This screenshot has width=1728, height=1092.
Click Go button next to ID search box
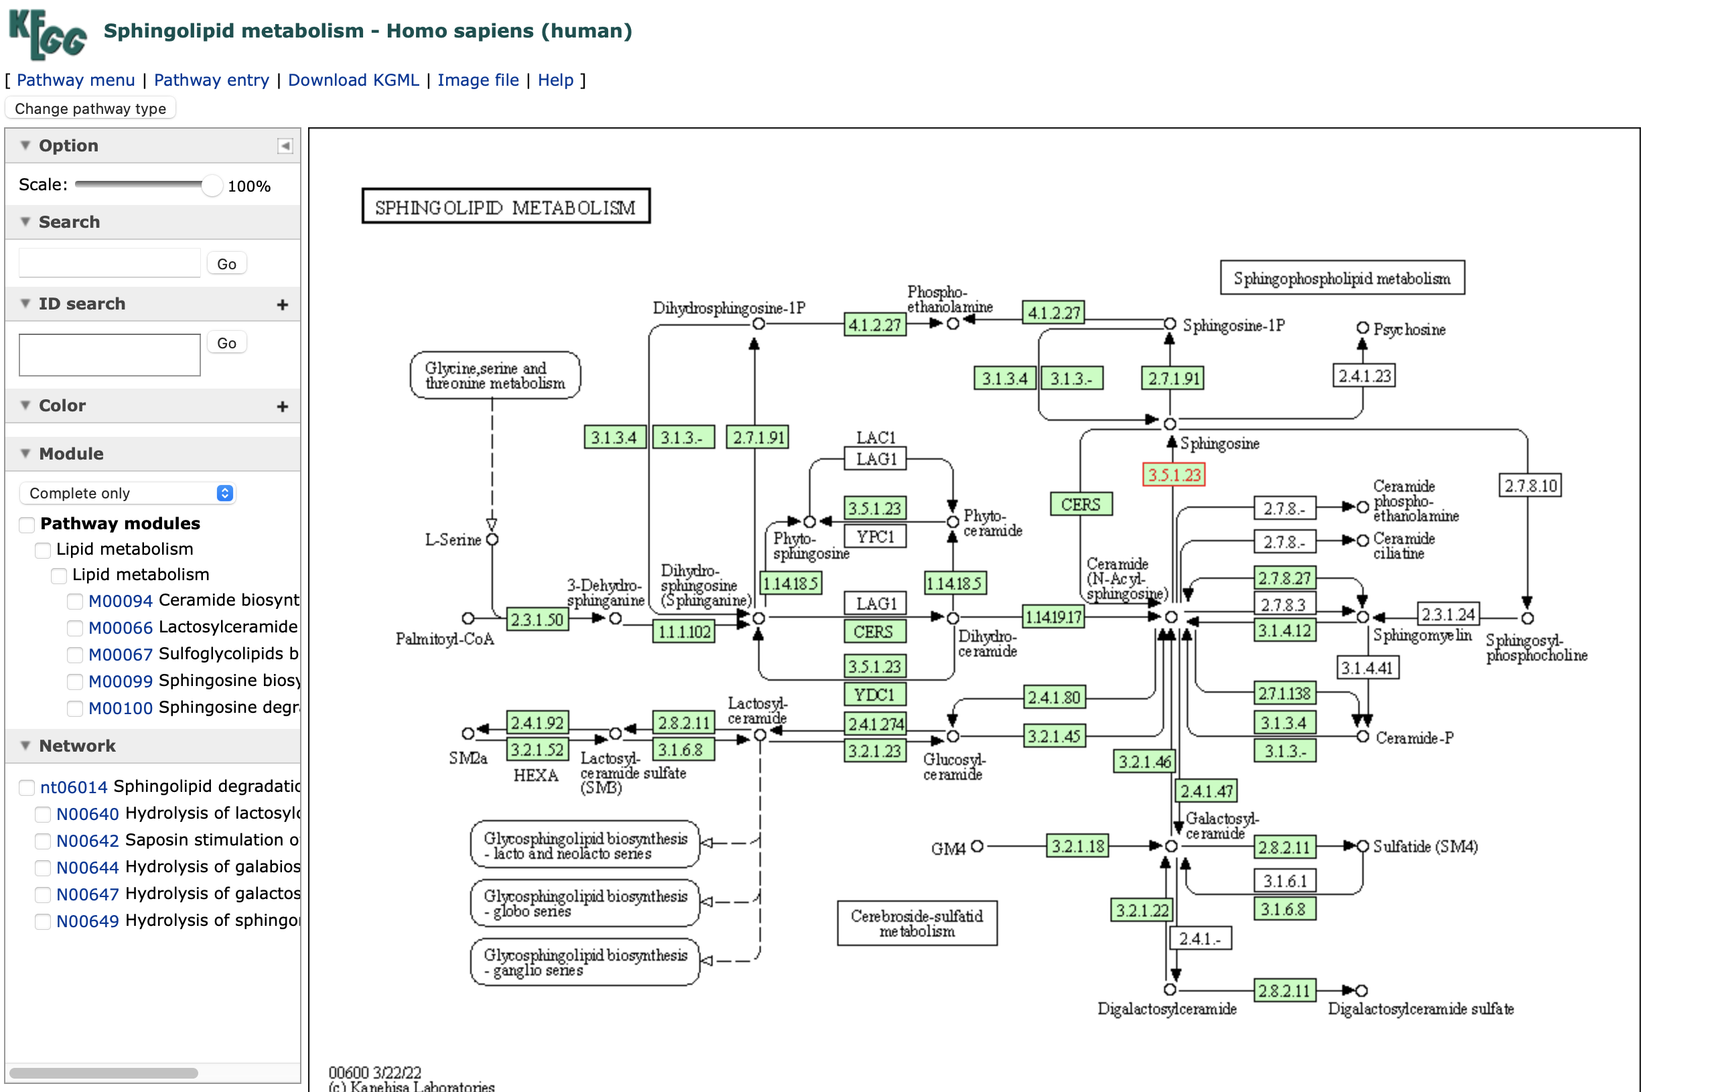227,343
